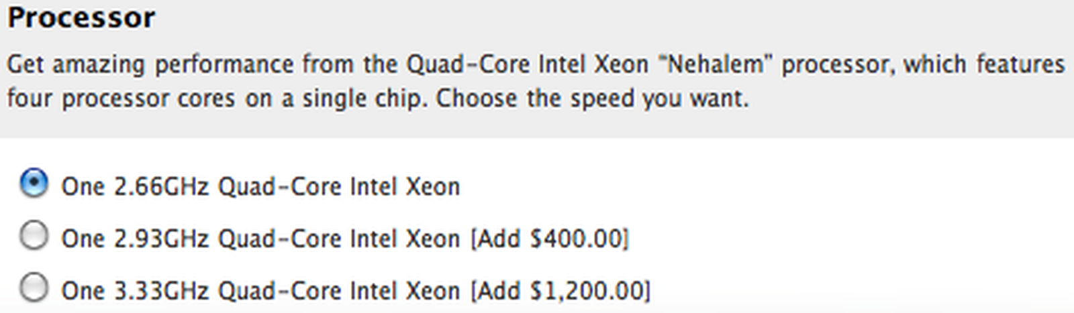Image resolution: width=1074 pixels, height=313 pixels.
Task: Click "four processor cores" in the description
Action: click(121, 99)
